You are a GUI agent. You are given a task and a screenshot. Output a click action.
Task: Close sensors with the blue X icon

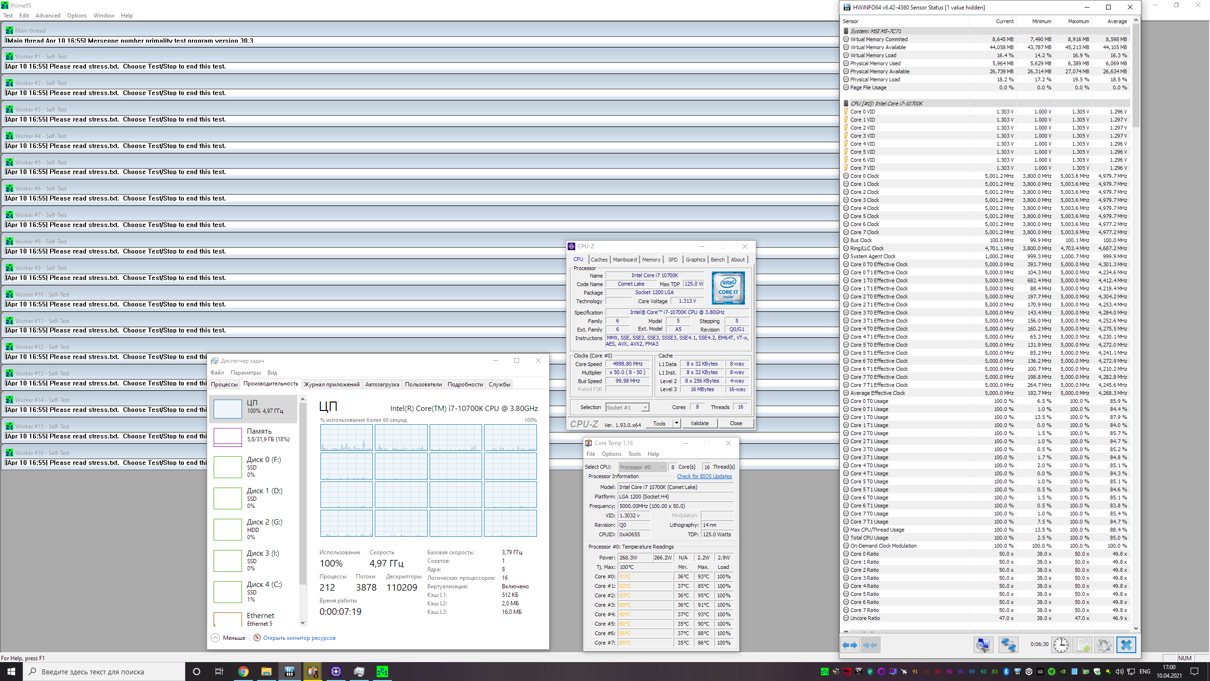click(x=1126, y=645)
